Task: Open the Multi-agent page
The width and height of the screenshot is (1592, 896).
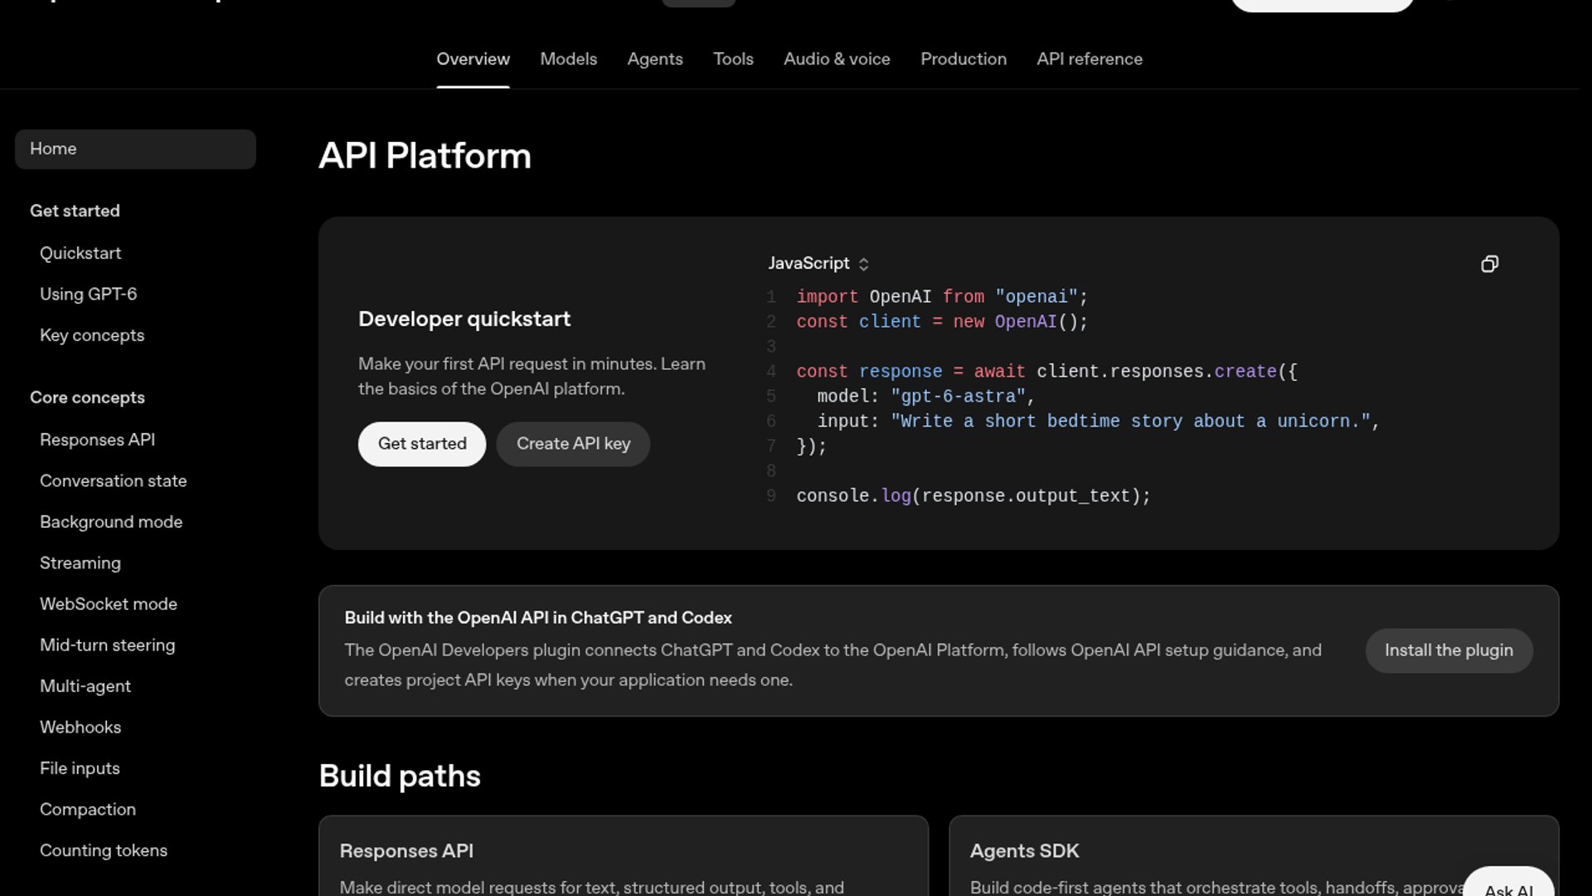Action: pos(85,686)
